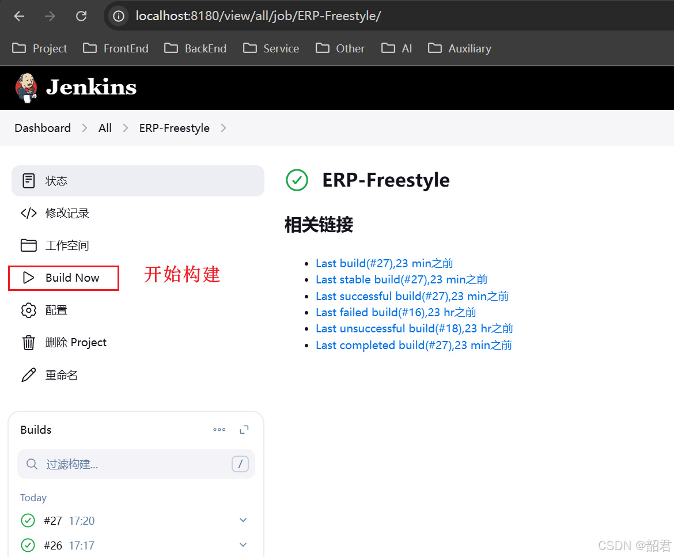Expand the dropdown chevron for build #27
Image resolution: width=674 pixels, height=557 pixels.
pyautogui.click(x=243, y=520)
